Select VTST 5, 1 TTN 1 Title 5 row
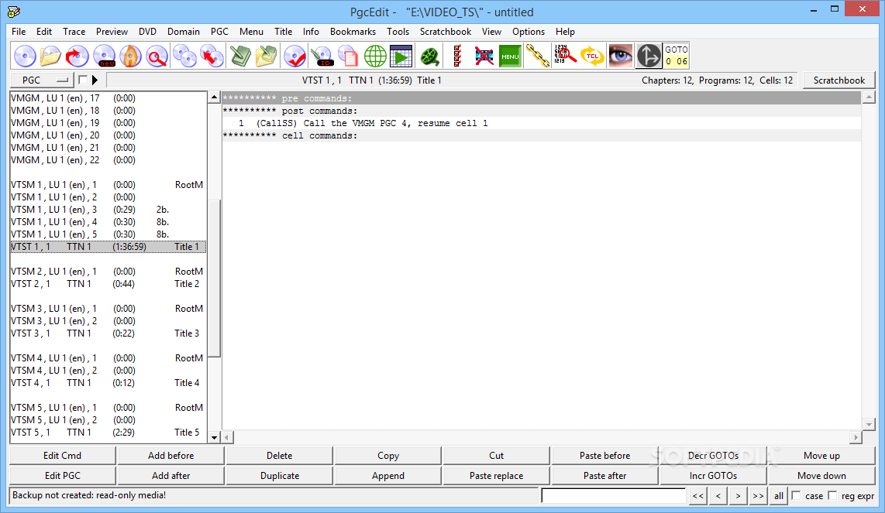 click(x=108, y=433)
